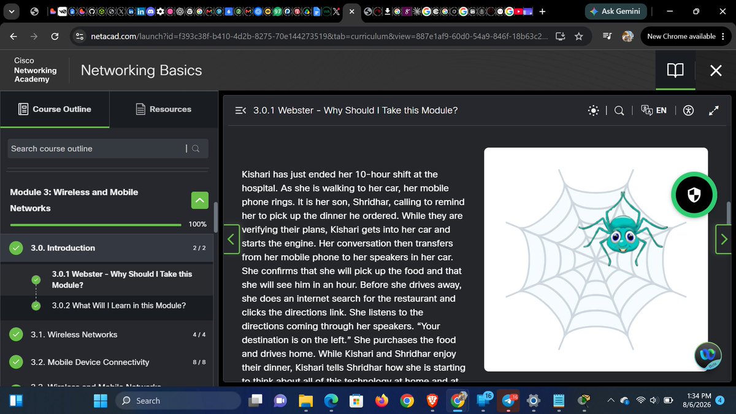Click the Module 3: Wireless and Mobile Networks title

(x=74, y=200)
